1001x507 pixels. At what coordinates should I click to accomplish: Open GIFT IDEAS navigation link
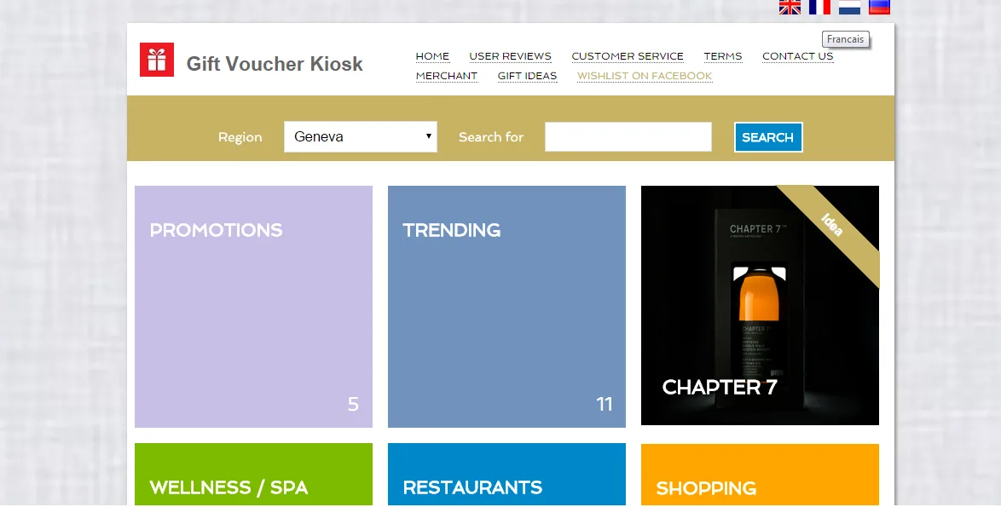click(527, 76)
